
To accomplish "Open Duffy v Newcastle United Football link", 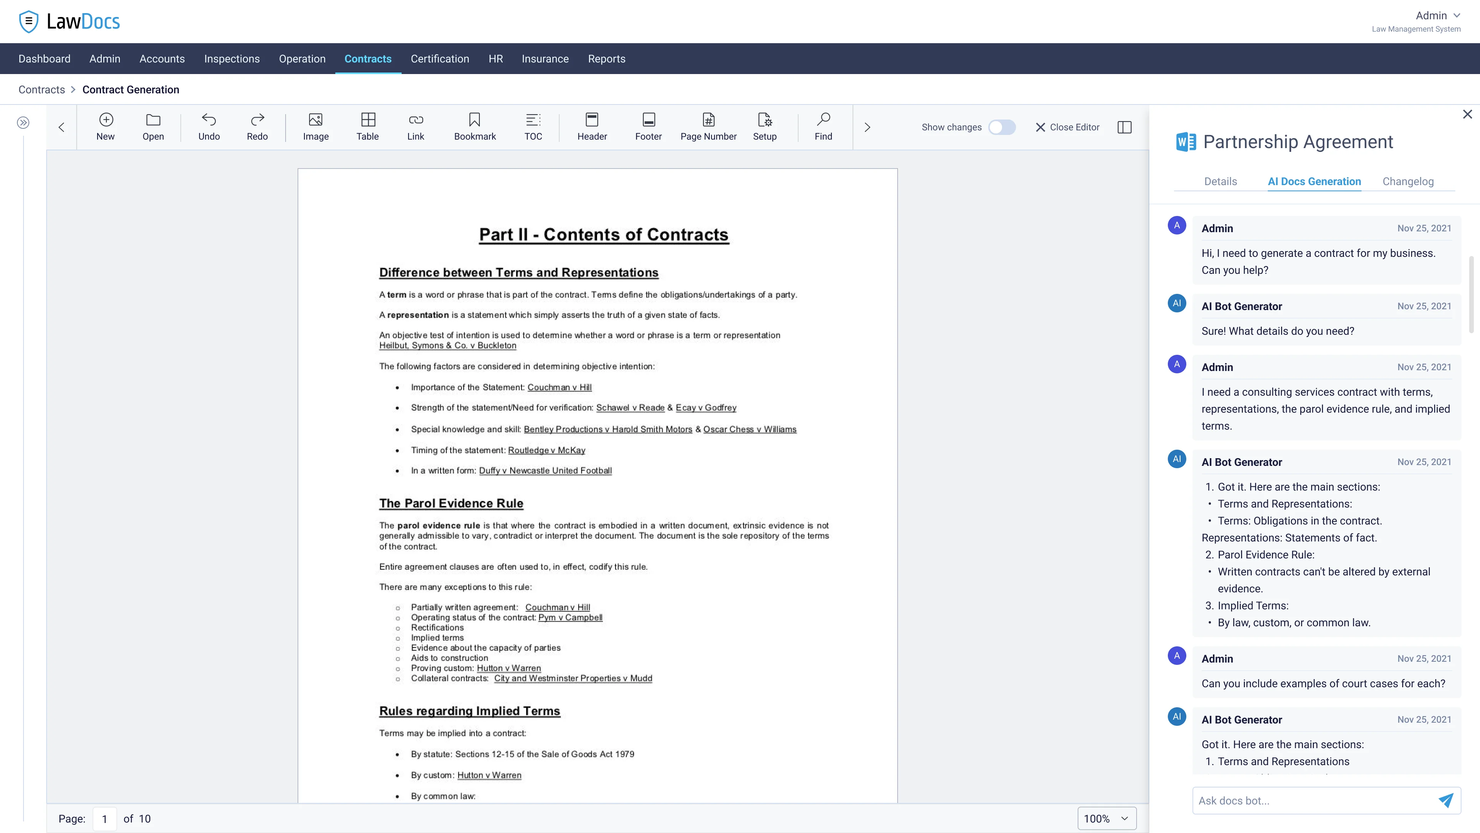I will click(x=545, y=470).
